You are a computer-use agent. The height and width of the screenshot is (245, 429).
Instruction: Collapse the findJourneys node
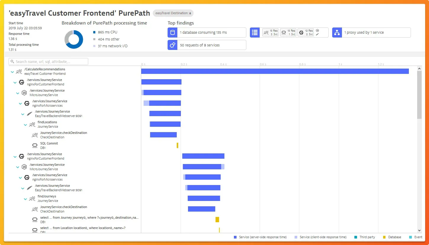[25, 199]
